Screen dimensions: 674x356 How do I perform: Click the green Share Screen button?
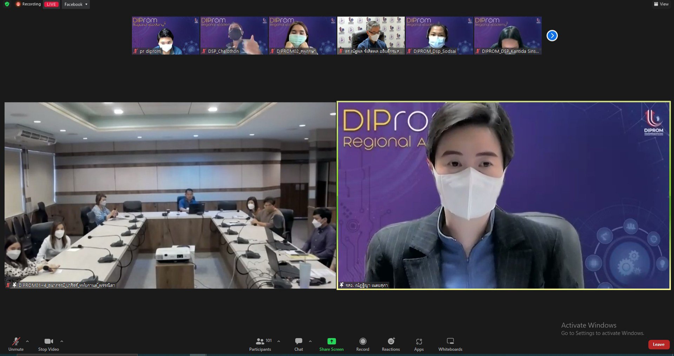[331, 344]
